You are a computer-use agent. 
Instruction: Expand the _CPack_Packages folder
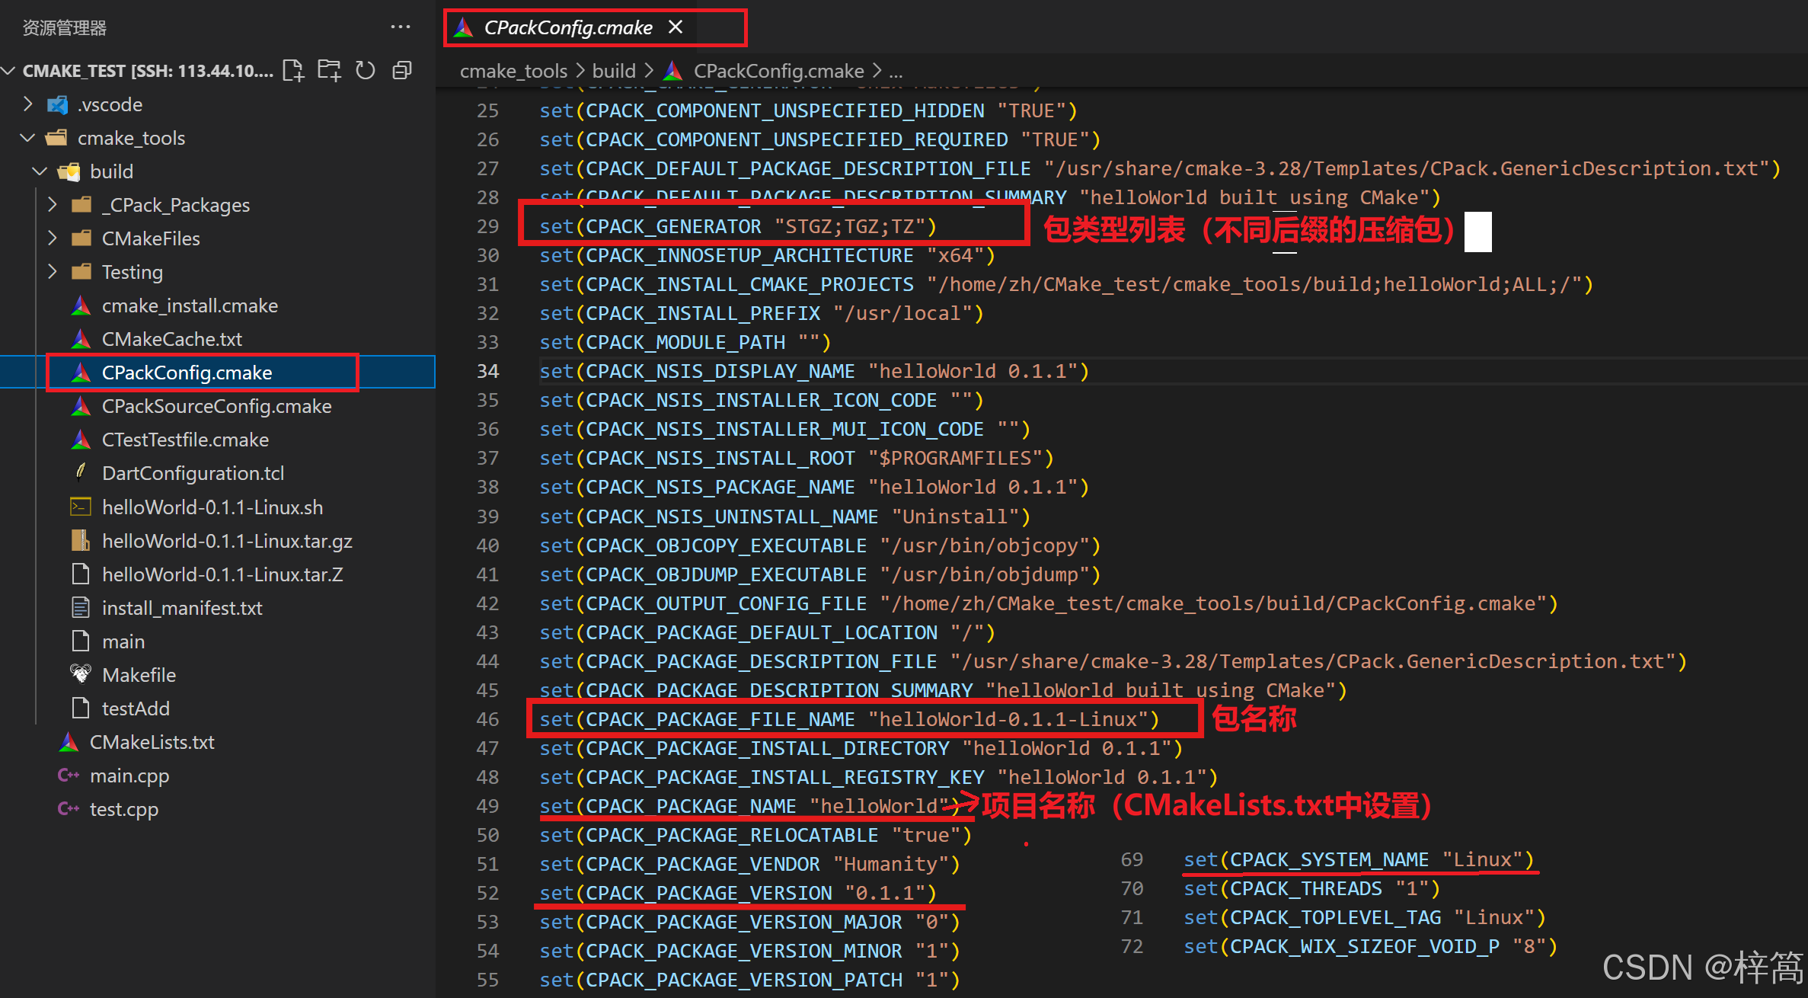[175, 205]
